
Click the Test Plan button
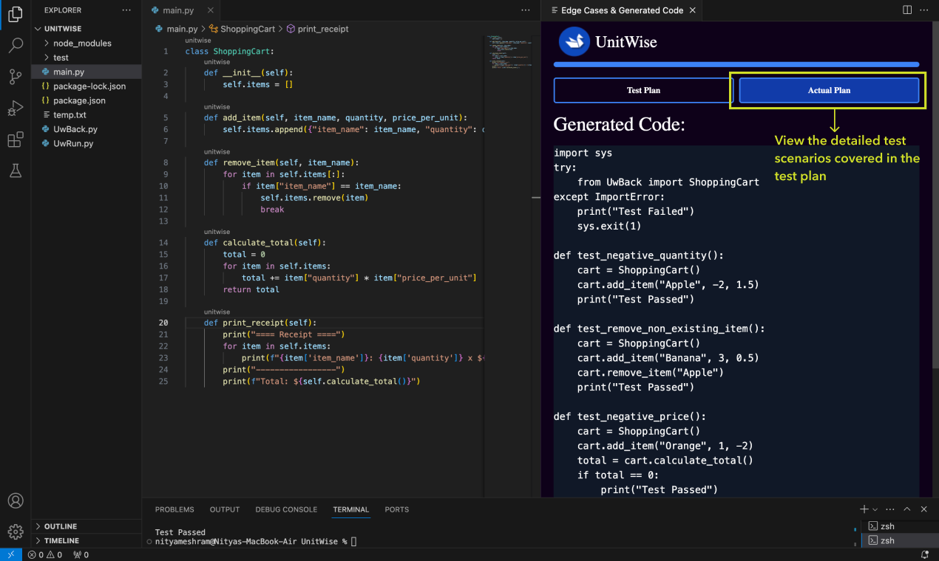point(643,90)
